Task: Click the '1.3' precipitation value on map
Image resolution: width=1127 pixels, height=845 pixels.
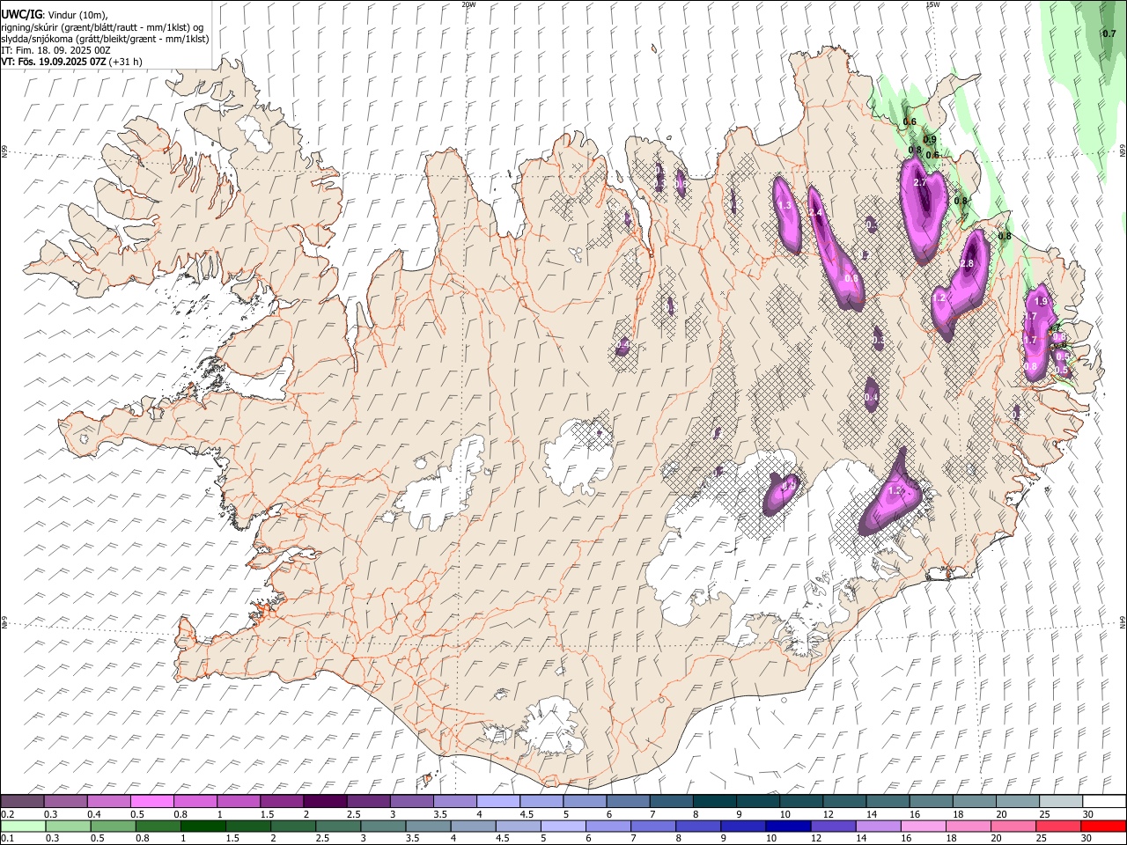Action: tap(785, 205)
